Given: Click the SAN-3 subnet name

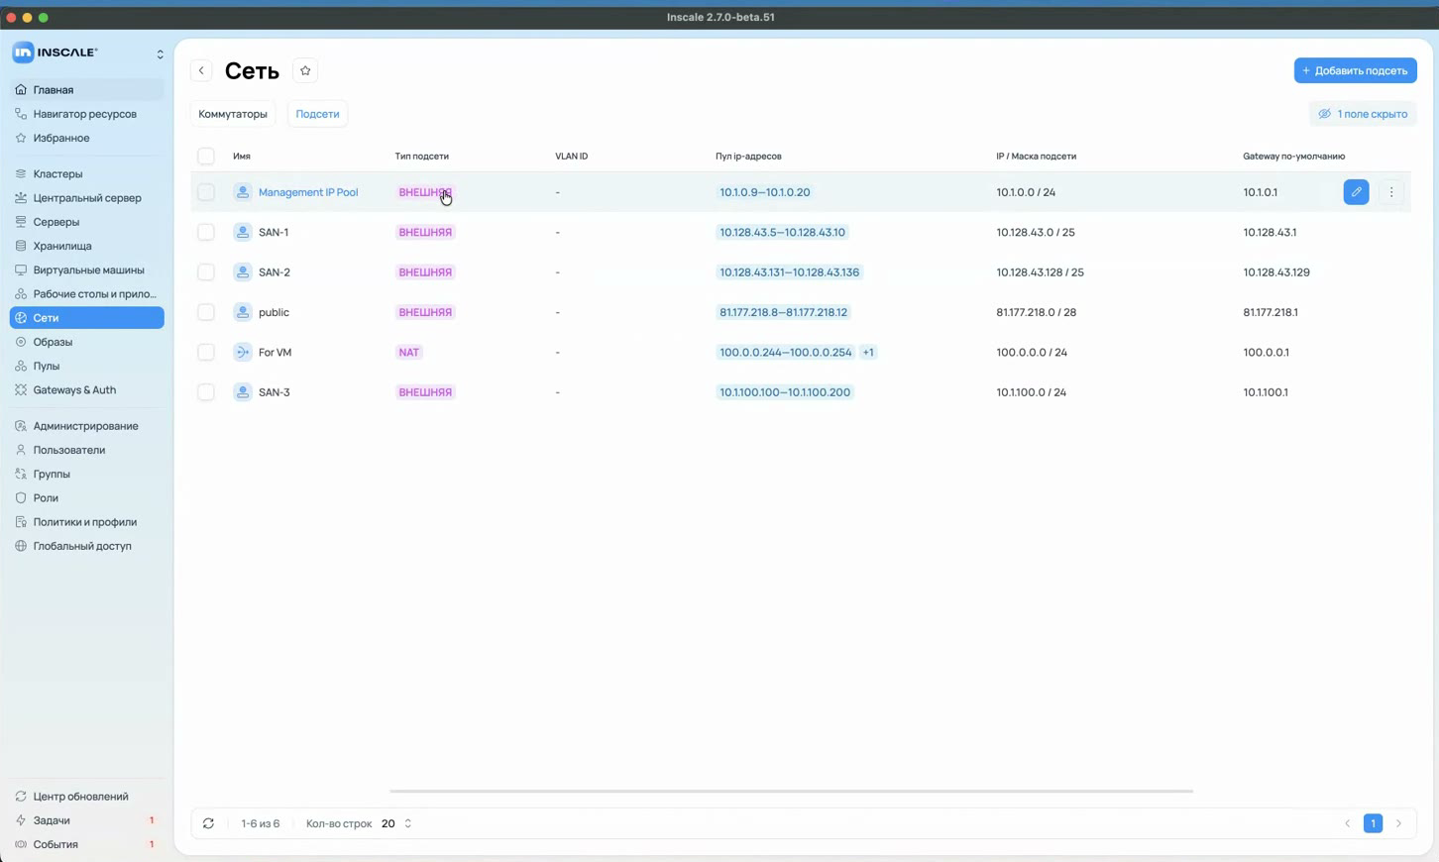Looking at the screenshot, I should pyautogui.click(x=275, y=392).
